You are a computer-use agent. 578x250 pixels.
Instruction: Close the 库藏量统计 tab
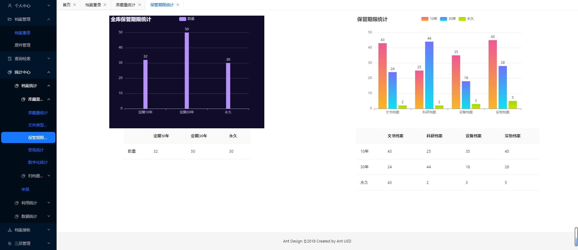coord(140,5)
